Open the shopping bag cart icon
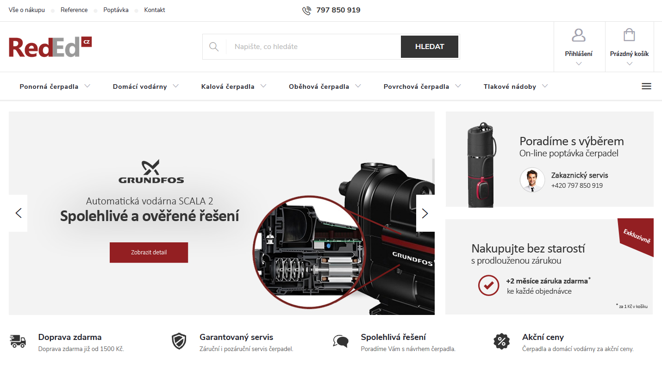 pyautogui.click(x=629, y=35)
